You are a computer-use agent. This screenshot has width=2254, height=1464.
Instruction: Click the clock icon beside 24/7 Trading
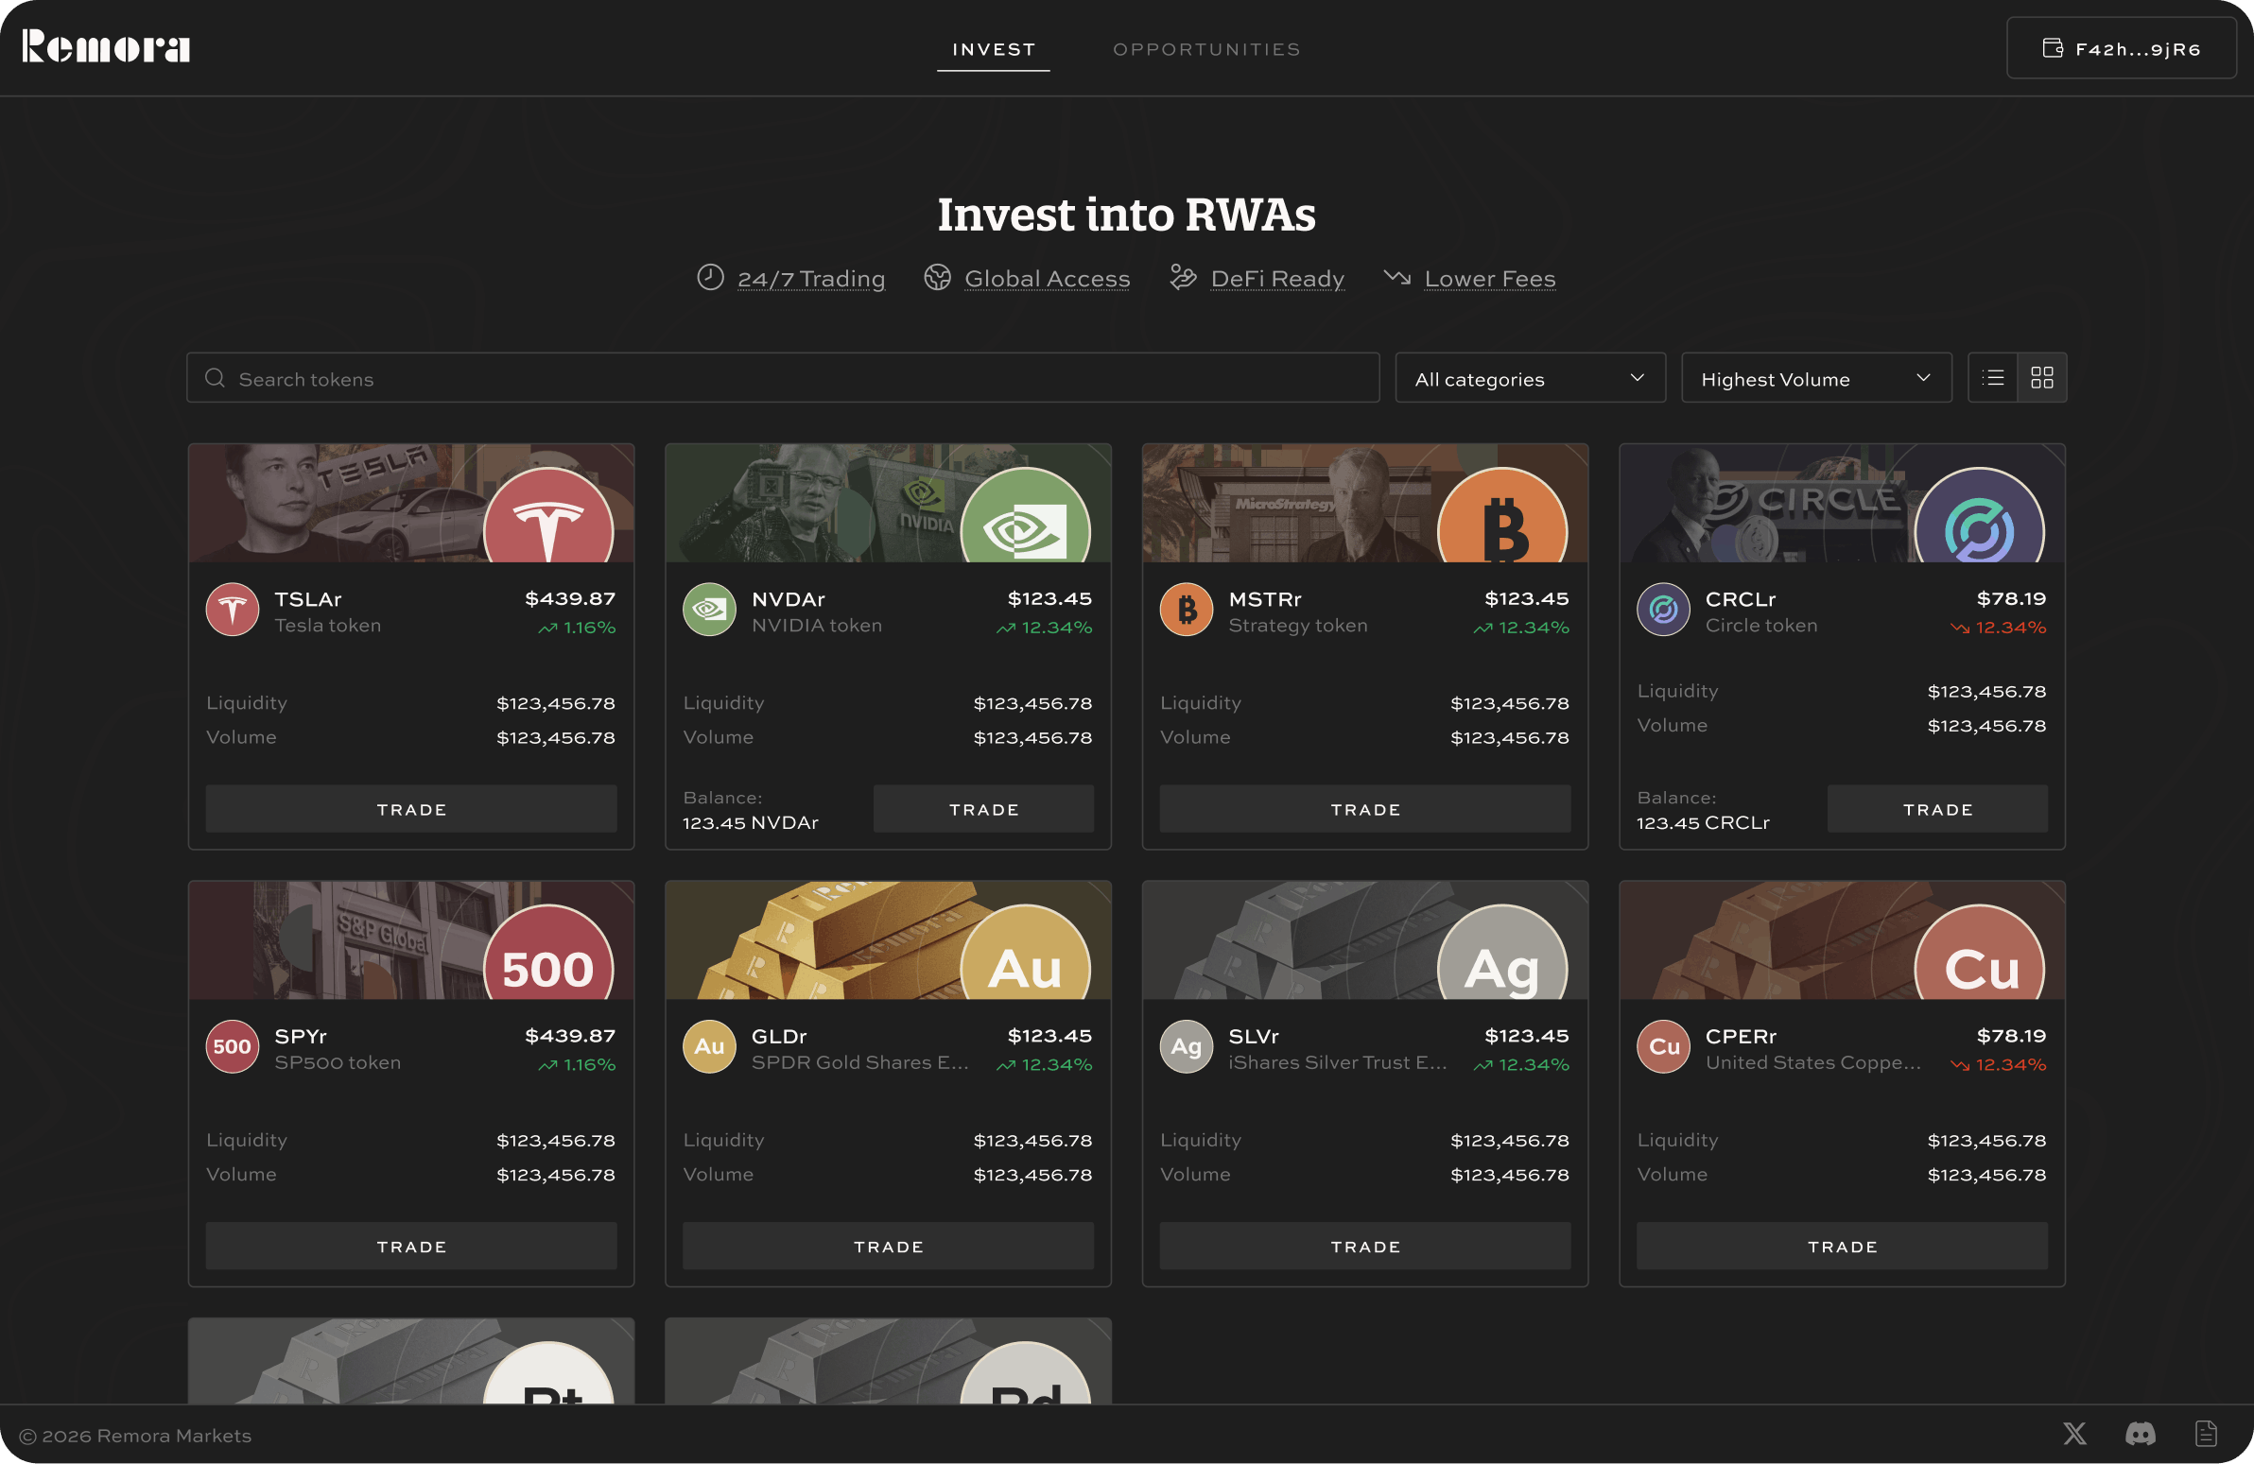coord(710,278)
